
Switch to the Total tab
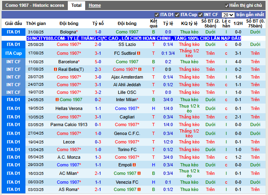point(76,6)
